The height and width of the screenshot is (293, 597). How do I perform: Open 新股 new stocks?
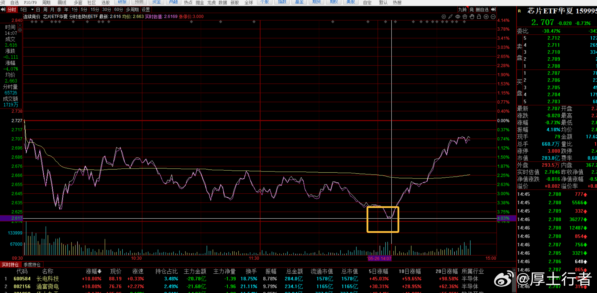coord(234,3)
